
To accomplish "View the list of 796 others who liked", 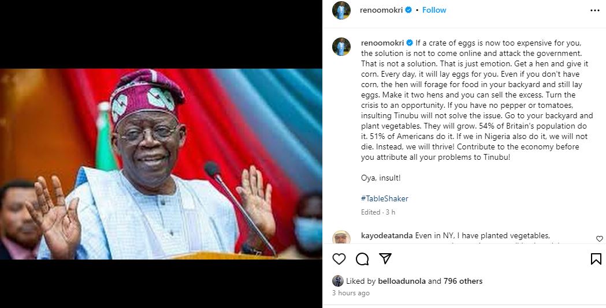I will click(463, 281).
